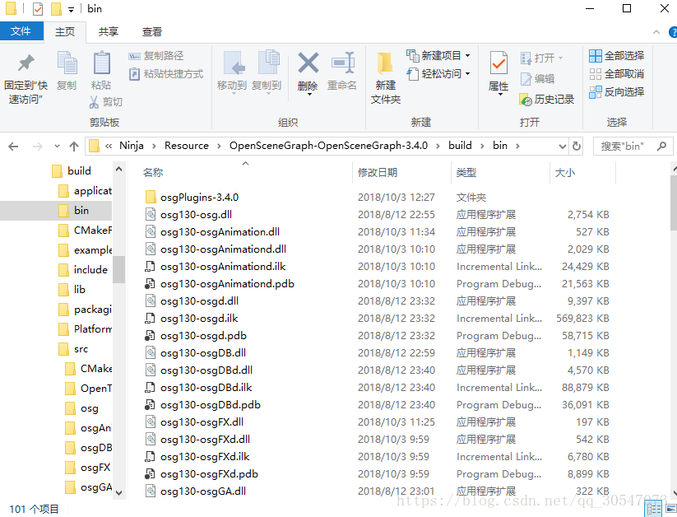Image resolution: width=677 pixels, height=517 pixels.
Task: Select Cut scissors command
Action: pos(106,102)
